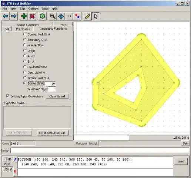
Task: Go to next test case arrow
Action: (x=13, y=16)
